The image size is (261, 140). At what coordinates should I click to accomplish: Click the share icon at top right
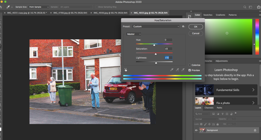[x=258, y=7]
